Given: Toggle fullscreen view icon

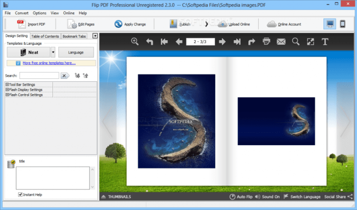Looking at the screenshot, I should click(311, 41).
